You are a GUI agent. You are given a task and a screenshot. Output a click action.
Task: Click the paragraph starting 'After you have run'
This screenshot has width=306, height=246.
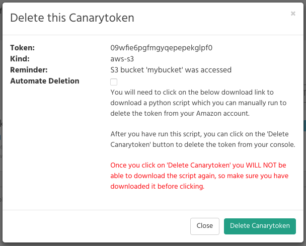(x=203, y=139)
